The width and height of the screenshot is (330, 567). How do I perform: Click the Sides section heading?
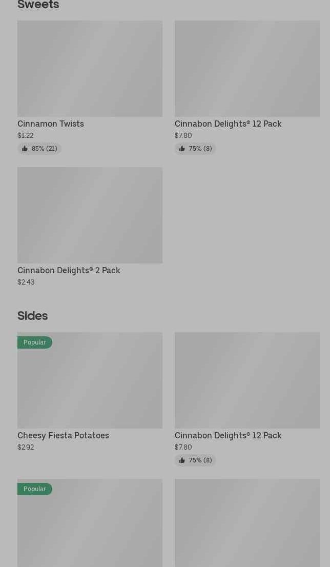click(x=32, y=316)
